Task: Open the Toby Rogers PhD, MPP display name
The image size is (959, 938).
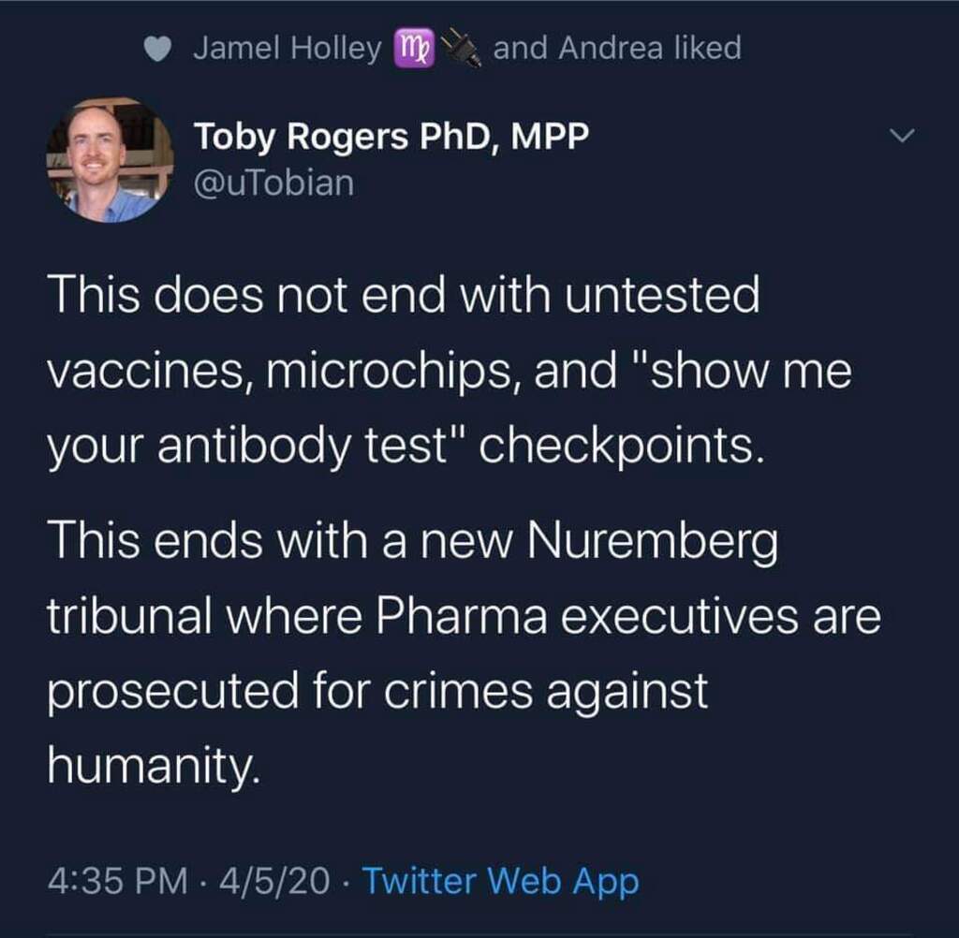Action: [391, 137]
